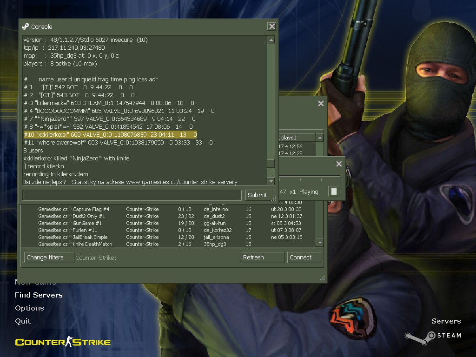
Task: Close the server browser window
Action: [321, 104]
